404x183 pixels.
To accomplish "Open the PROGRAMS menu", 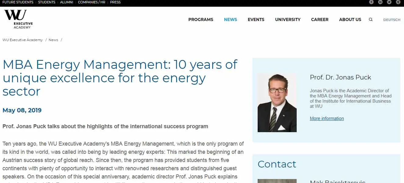I will (x=201, y=19).
